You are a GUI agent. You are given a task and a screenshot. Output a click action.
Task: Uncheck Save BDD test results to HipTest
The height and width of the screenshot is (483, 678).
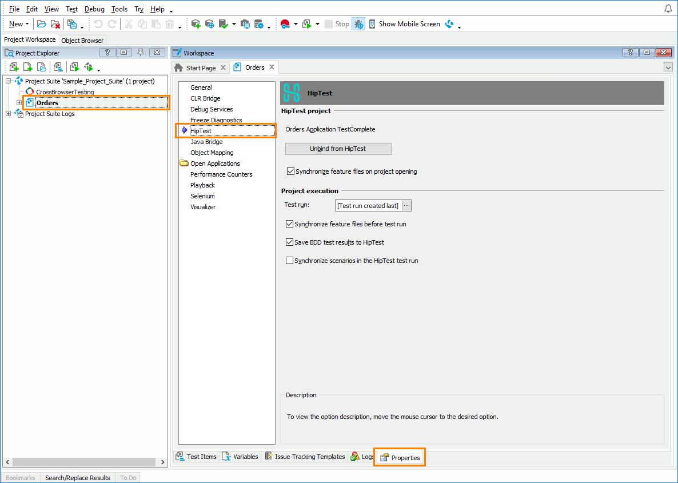point(290,242)
